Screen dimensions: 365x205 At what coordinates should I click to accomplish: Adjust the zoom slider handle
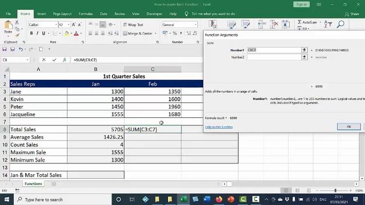(335, 190)
